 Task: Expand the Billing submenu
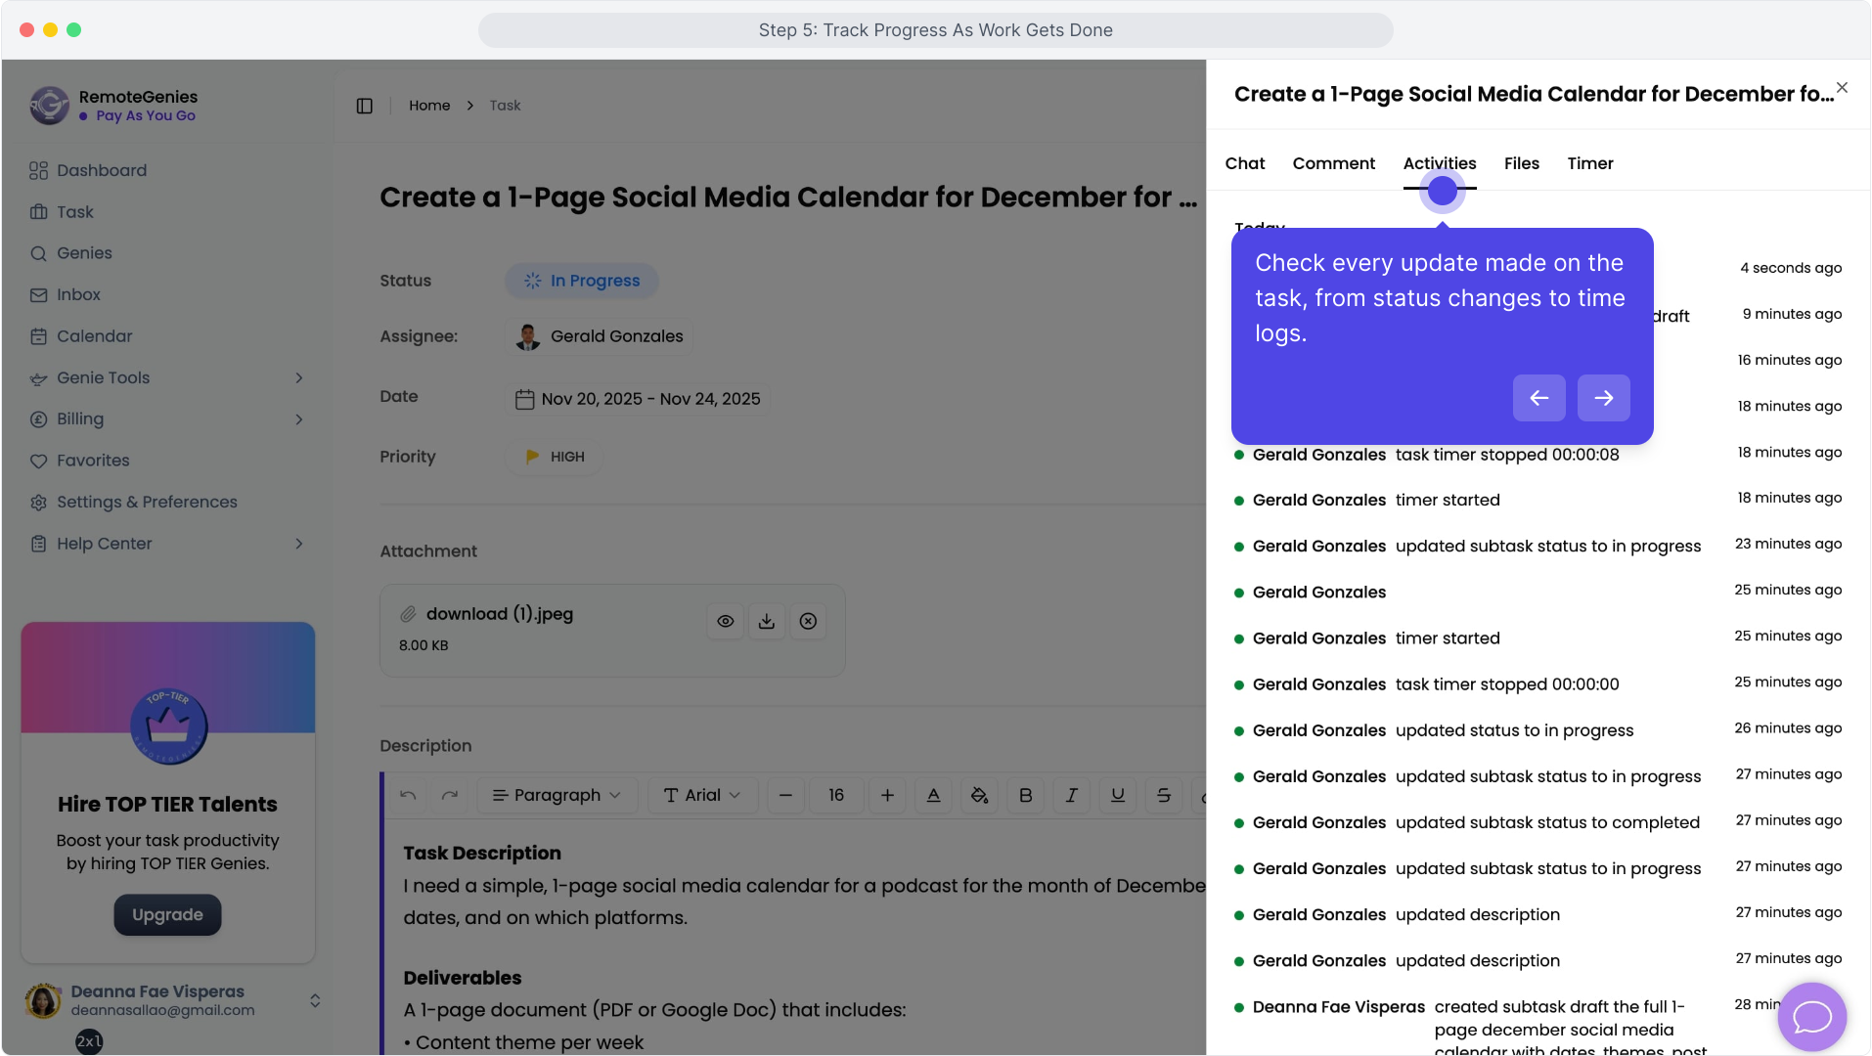(299, 419)
